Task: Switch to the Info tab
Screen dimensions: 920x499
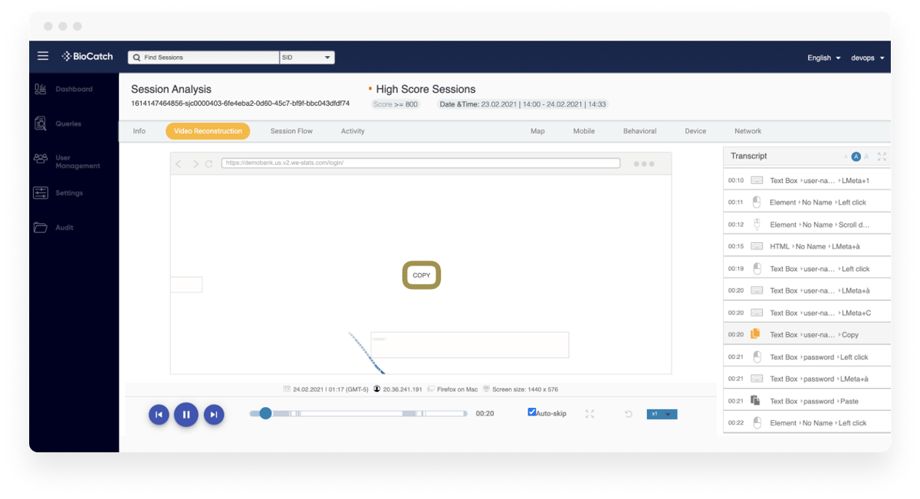Action: click(x=139, y=131)
